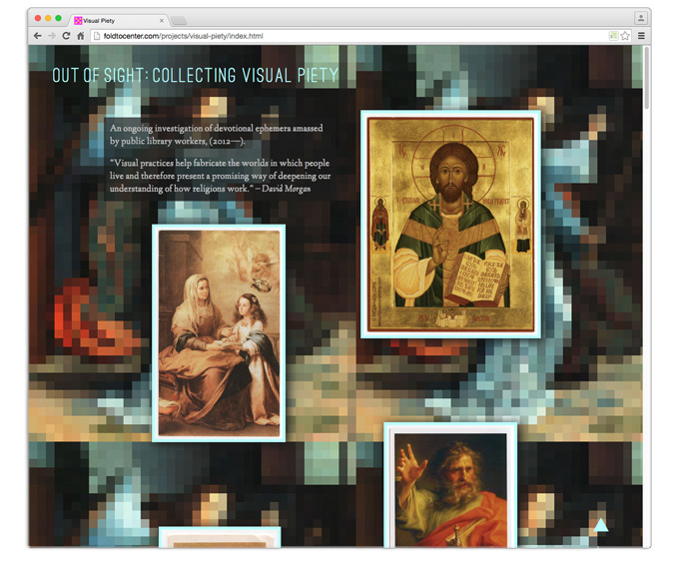
Task: Click the extension icon beside the star
Action: [x=613, y=36]
